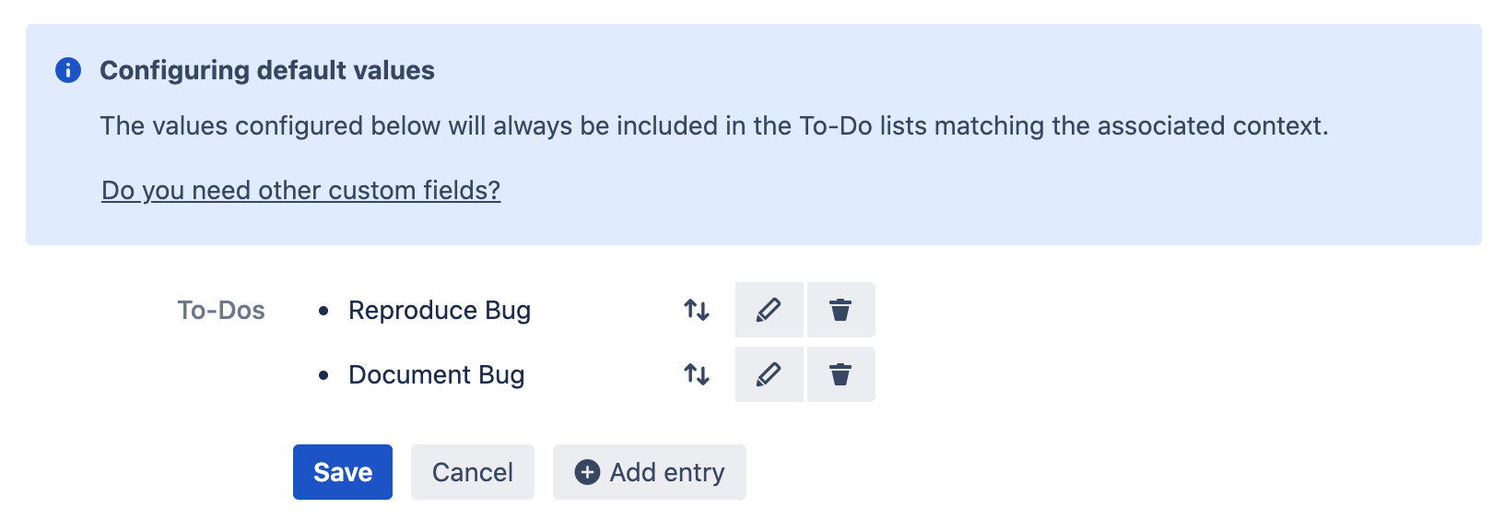Click empty area of the blue info banner

(x=1014, y=194)
